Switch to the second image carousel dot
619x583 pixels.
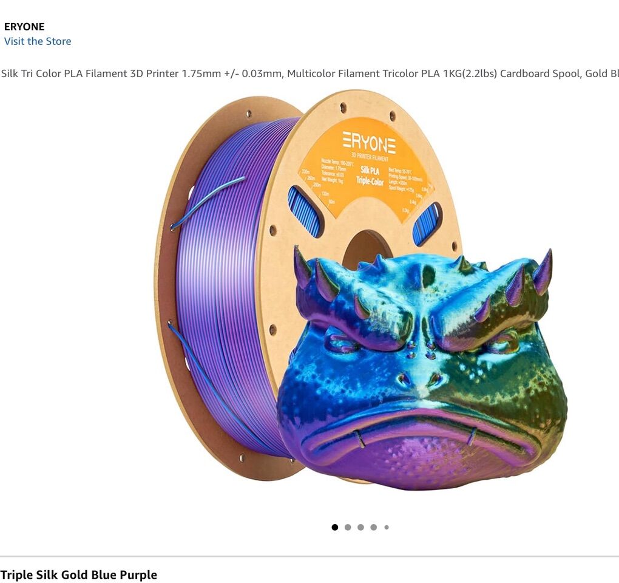pos(348,527)
